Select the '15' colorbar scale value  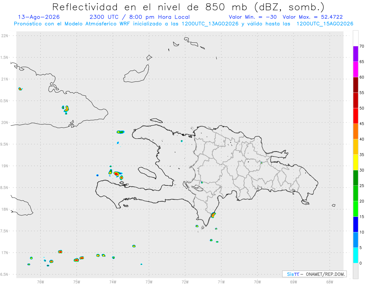362,217
